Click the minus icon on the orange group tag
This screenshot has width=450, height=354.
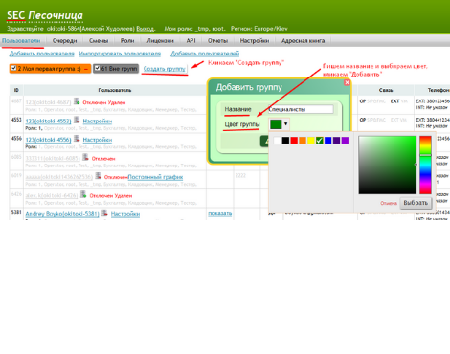tap(86, 69)
